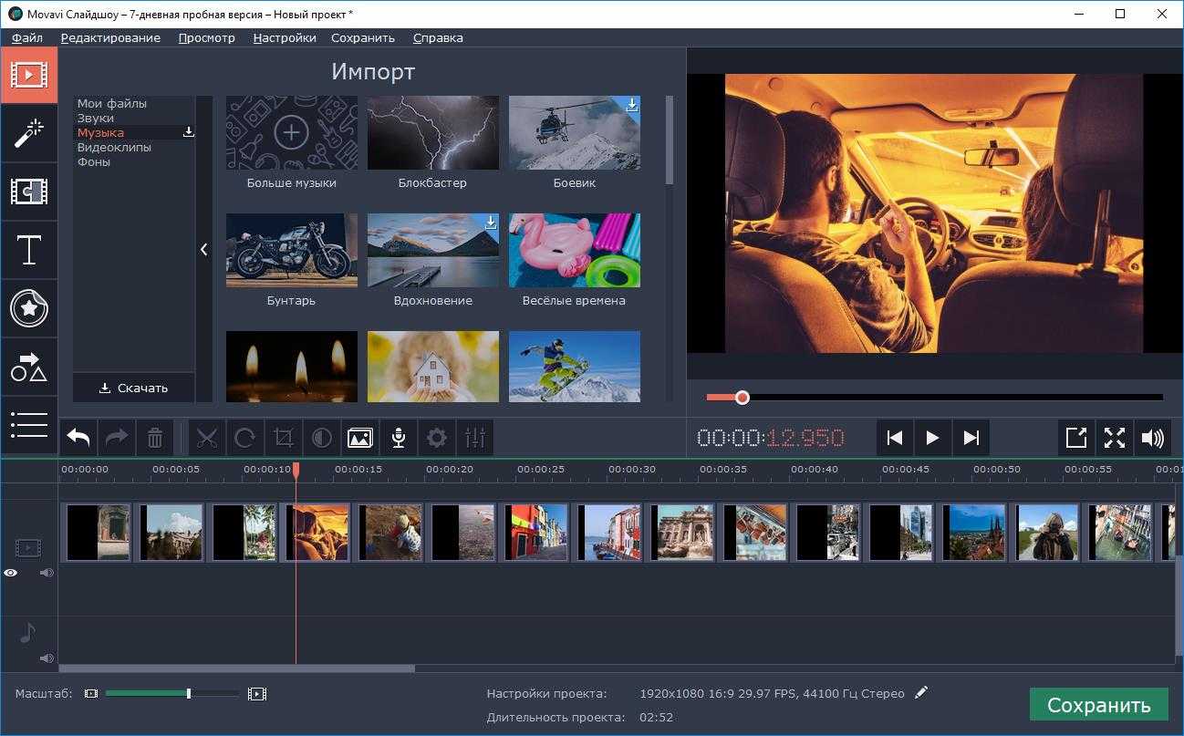Screen dimensions: 1184x736
Task: Open the Import media tab icon
Action: (x=29, y=76)
